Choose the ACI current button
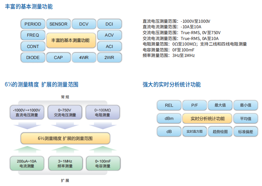Viewport: 262px width, 186px height. coord(109,47)
